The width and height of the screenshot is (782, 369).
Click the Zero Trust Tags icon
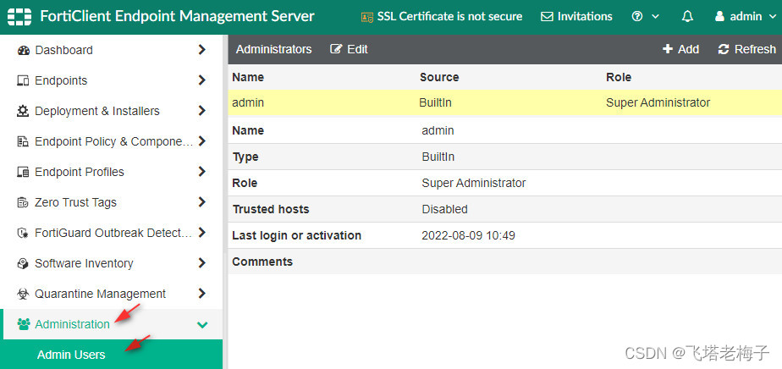24,202
